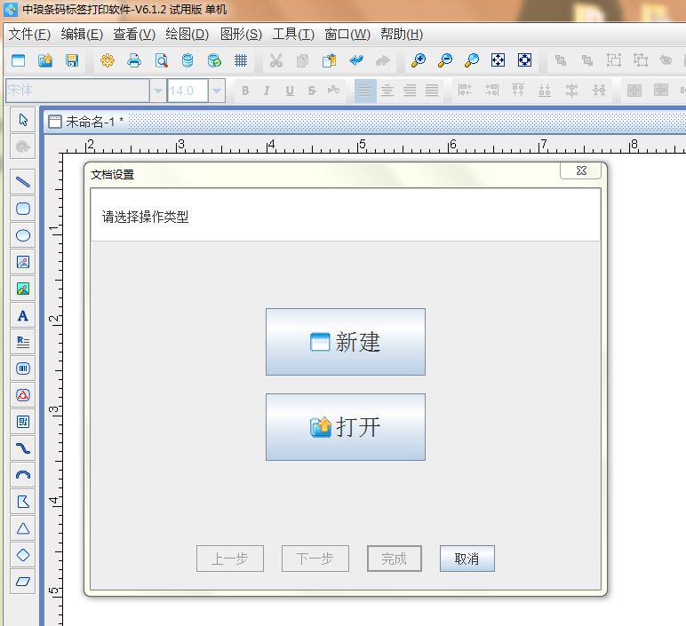Click the 新建 button in dialog
686x626 pixels.
pyautogui.click(x=346, y=342)
